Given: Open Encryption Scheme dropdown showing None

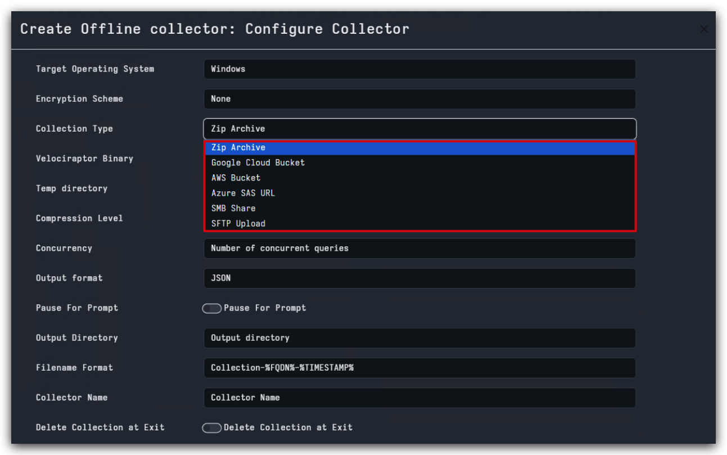Looking at the screenshot, I should (x=419, y=99).
